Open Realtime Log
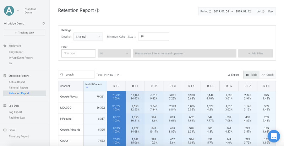This screenshot has height=146, width=284. pos(17,118)
